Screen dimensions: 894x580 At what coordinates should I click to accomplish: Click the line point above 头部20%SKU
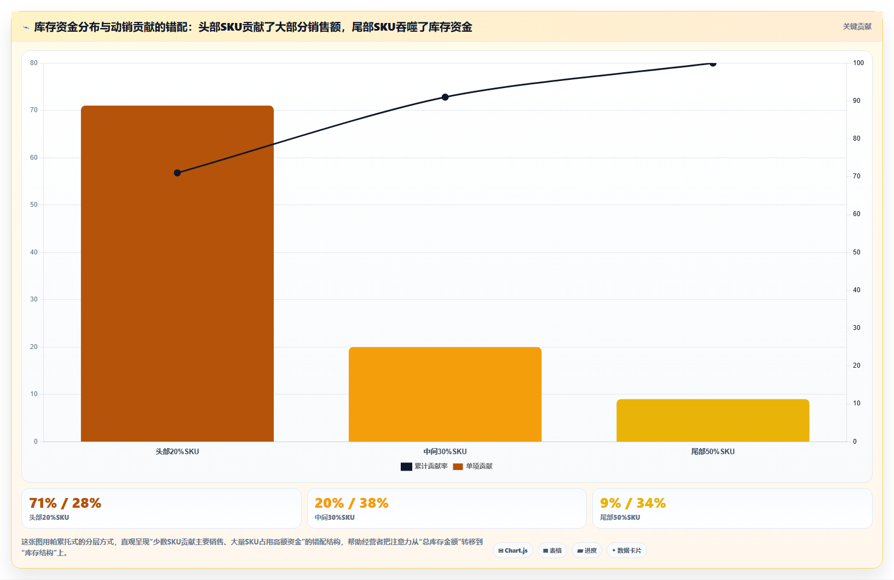click(177, 173)
